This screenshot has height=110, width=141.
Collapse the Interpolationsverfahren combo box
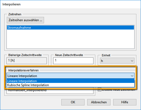[70, 76]
